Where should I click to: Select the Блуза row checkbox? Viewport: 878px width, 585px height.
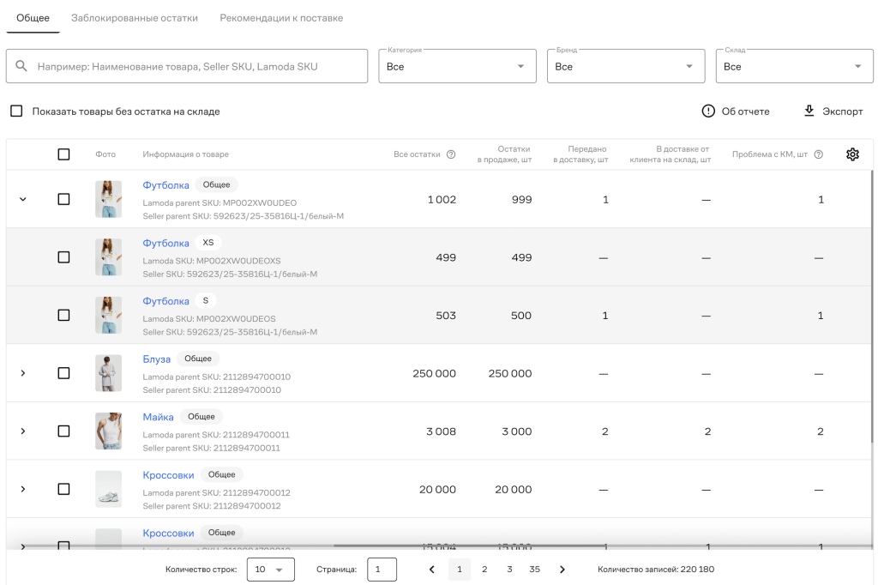[x=63, y=373]
